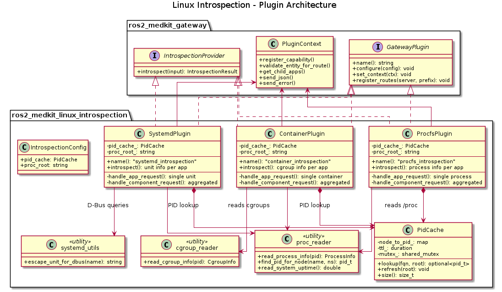
Task: Click the class icon on PluginContext
Action: (x=273, y=44)
